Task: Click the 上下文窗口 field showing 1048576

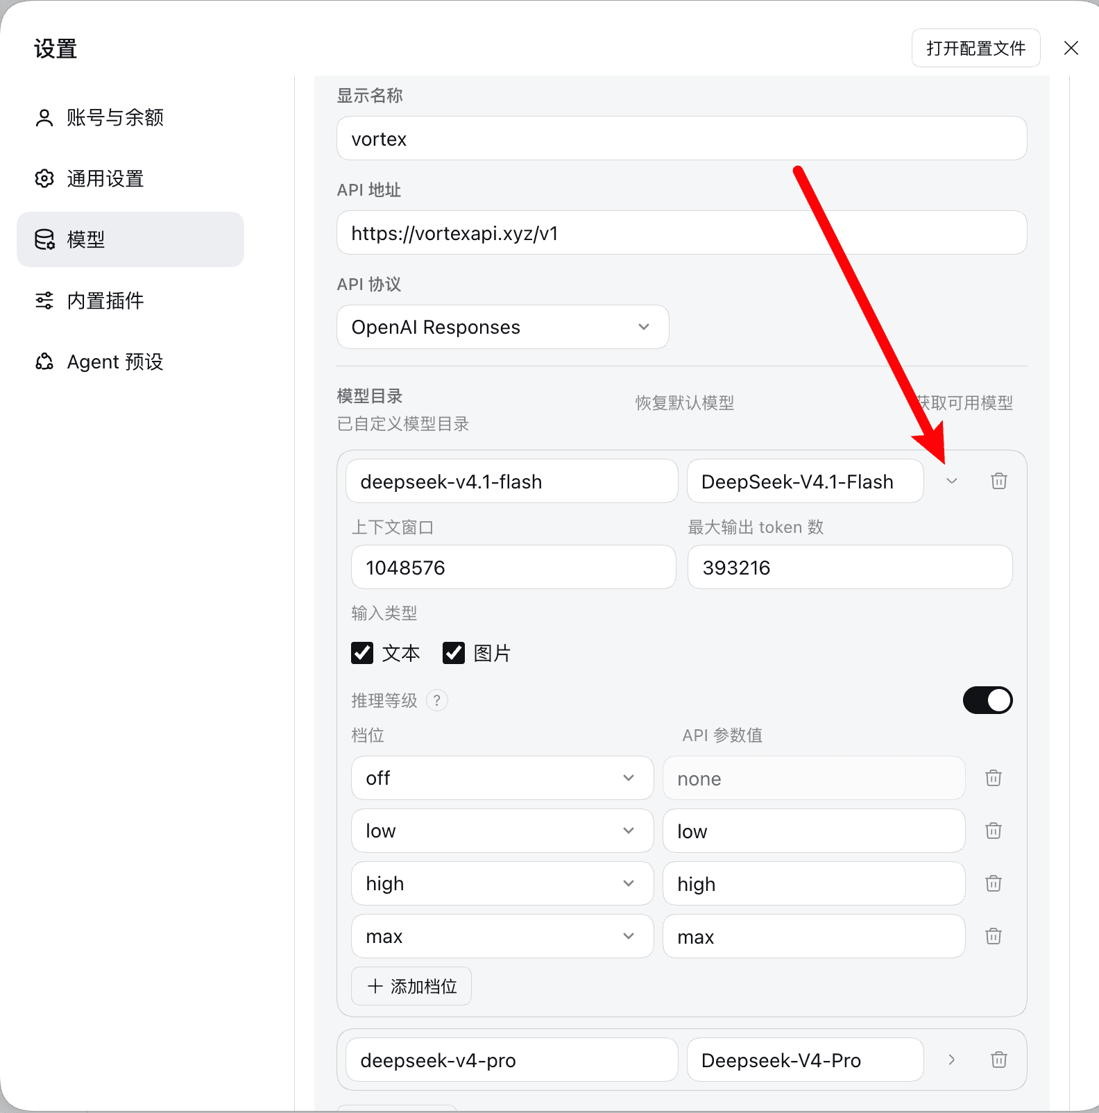Action: click(513, 567)
